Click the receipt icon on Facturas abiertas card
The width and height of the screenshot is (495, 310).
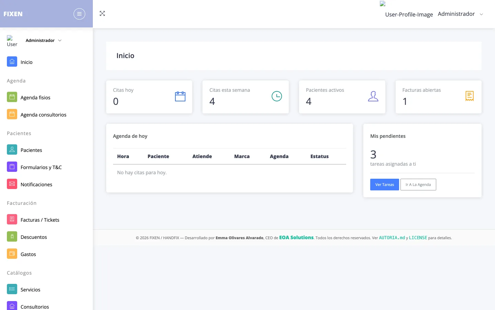point(470,96)
